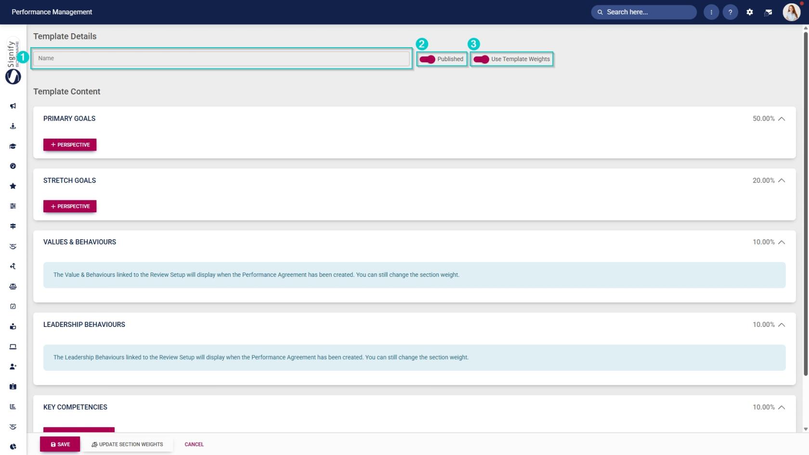This screenshot has width=809, height=455.
Task: Open the sliders settings icon in sidebar
Action: click(x=13, y=206)
